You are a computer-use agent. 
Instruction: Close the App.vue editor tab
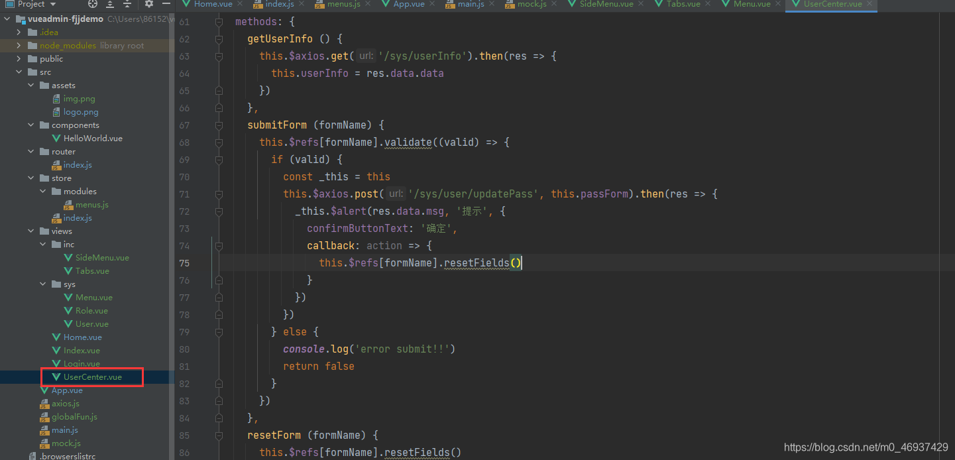pos(432,4)
